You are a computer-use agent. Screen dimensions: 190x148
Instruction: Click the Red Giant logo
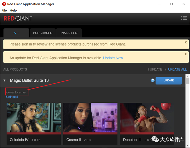point(18,18)
